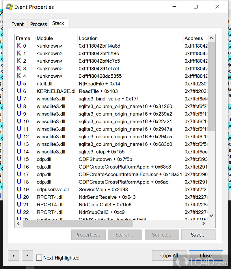Click the U icon on frame 9 row
Viewport: 231px width, 269px height.
pos(19,113)
